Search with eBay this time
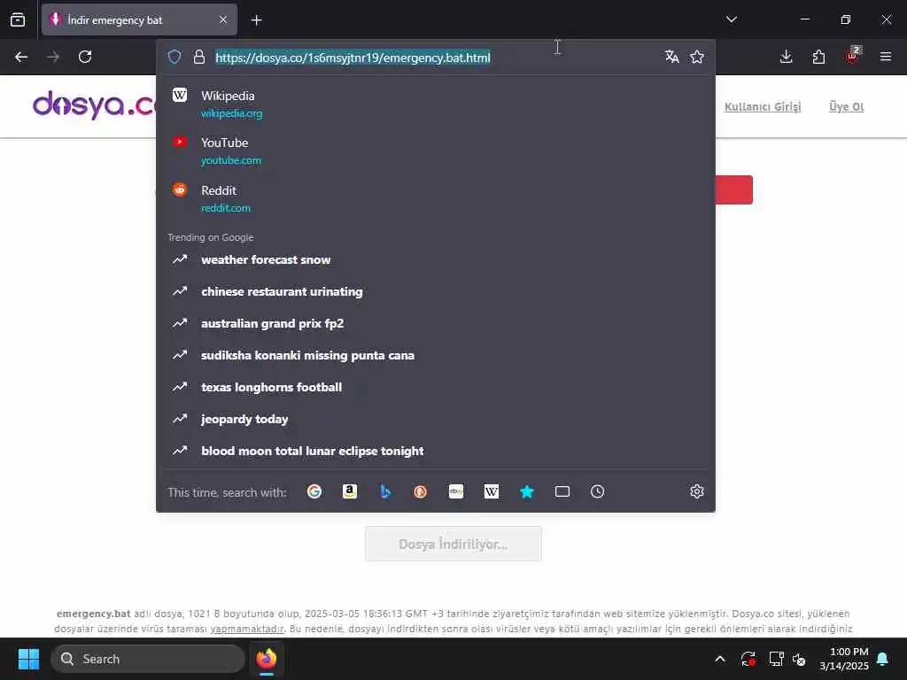The height and width of the screenshot is (680, 907). [456, 491]
